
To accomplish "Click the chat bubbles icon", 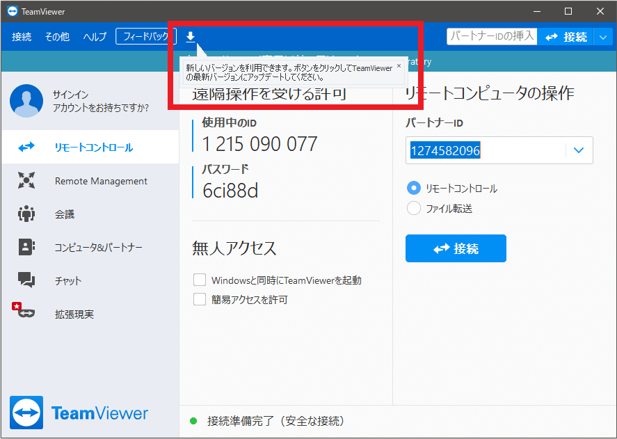I will click(26, 280).
